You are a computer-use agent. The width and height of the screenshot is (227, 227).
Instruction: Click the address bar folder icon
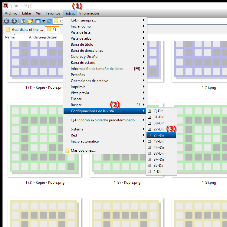click(57, 21)
